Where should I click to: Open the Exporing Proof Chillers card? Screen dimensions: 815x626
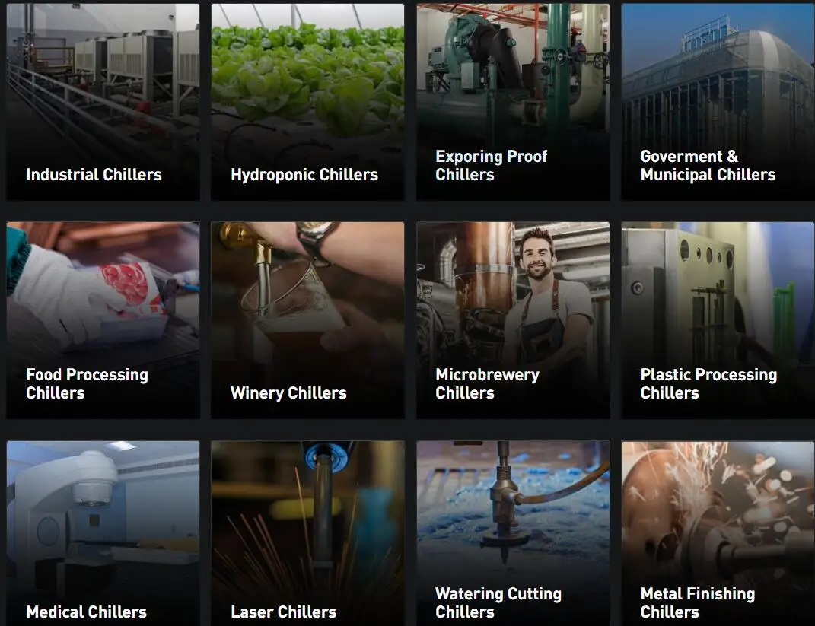click(x=513, y=102)
